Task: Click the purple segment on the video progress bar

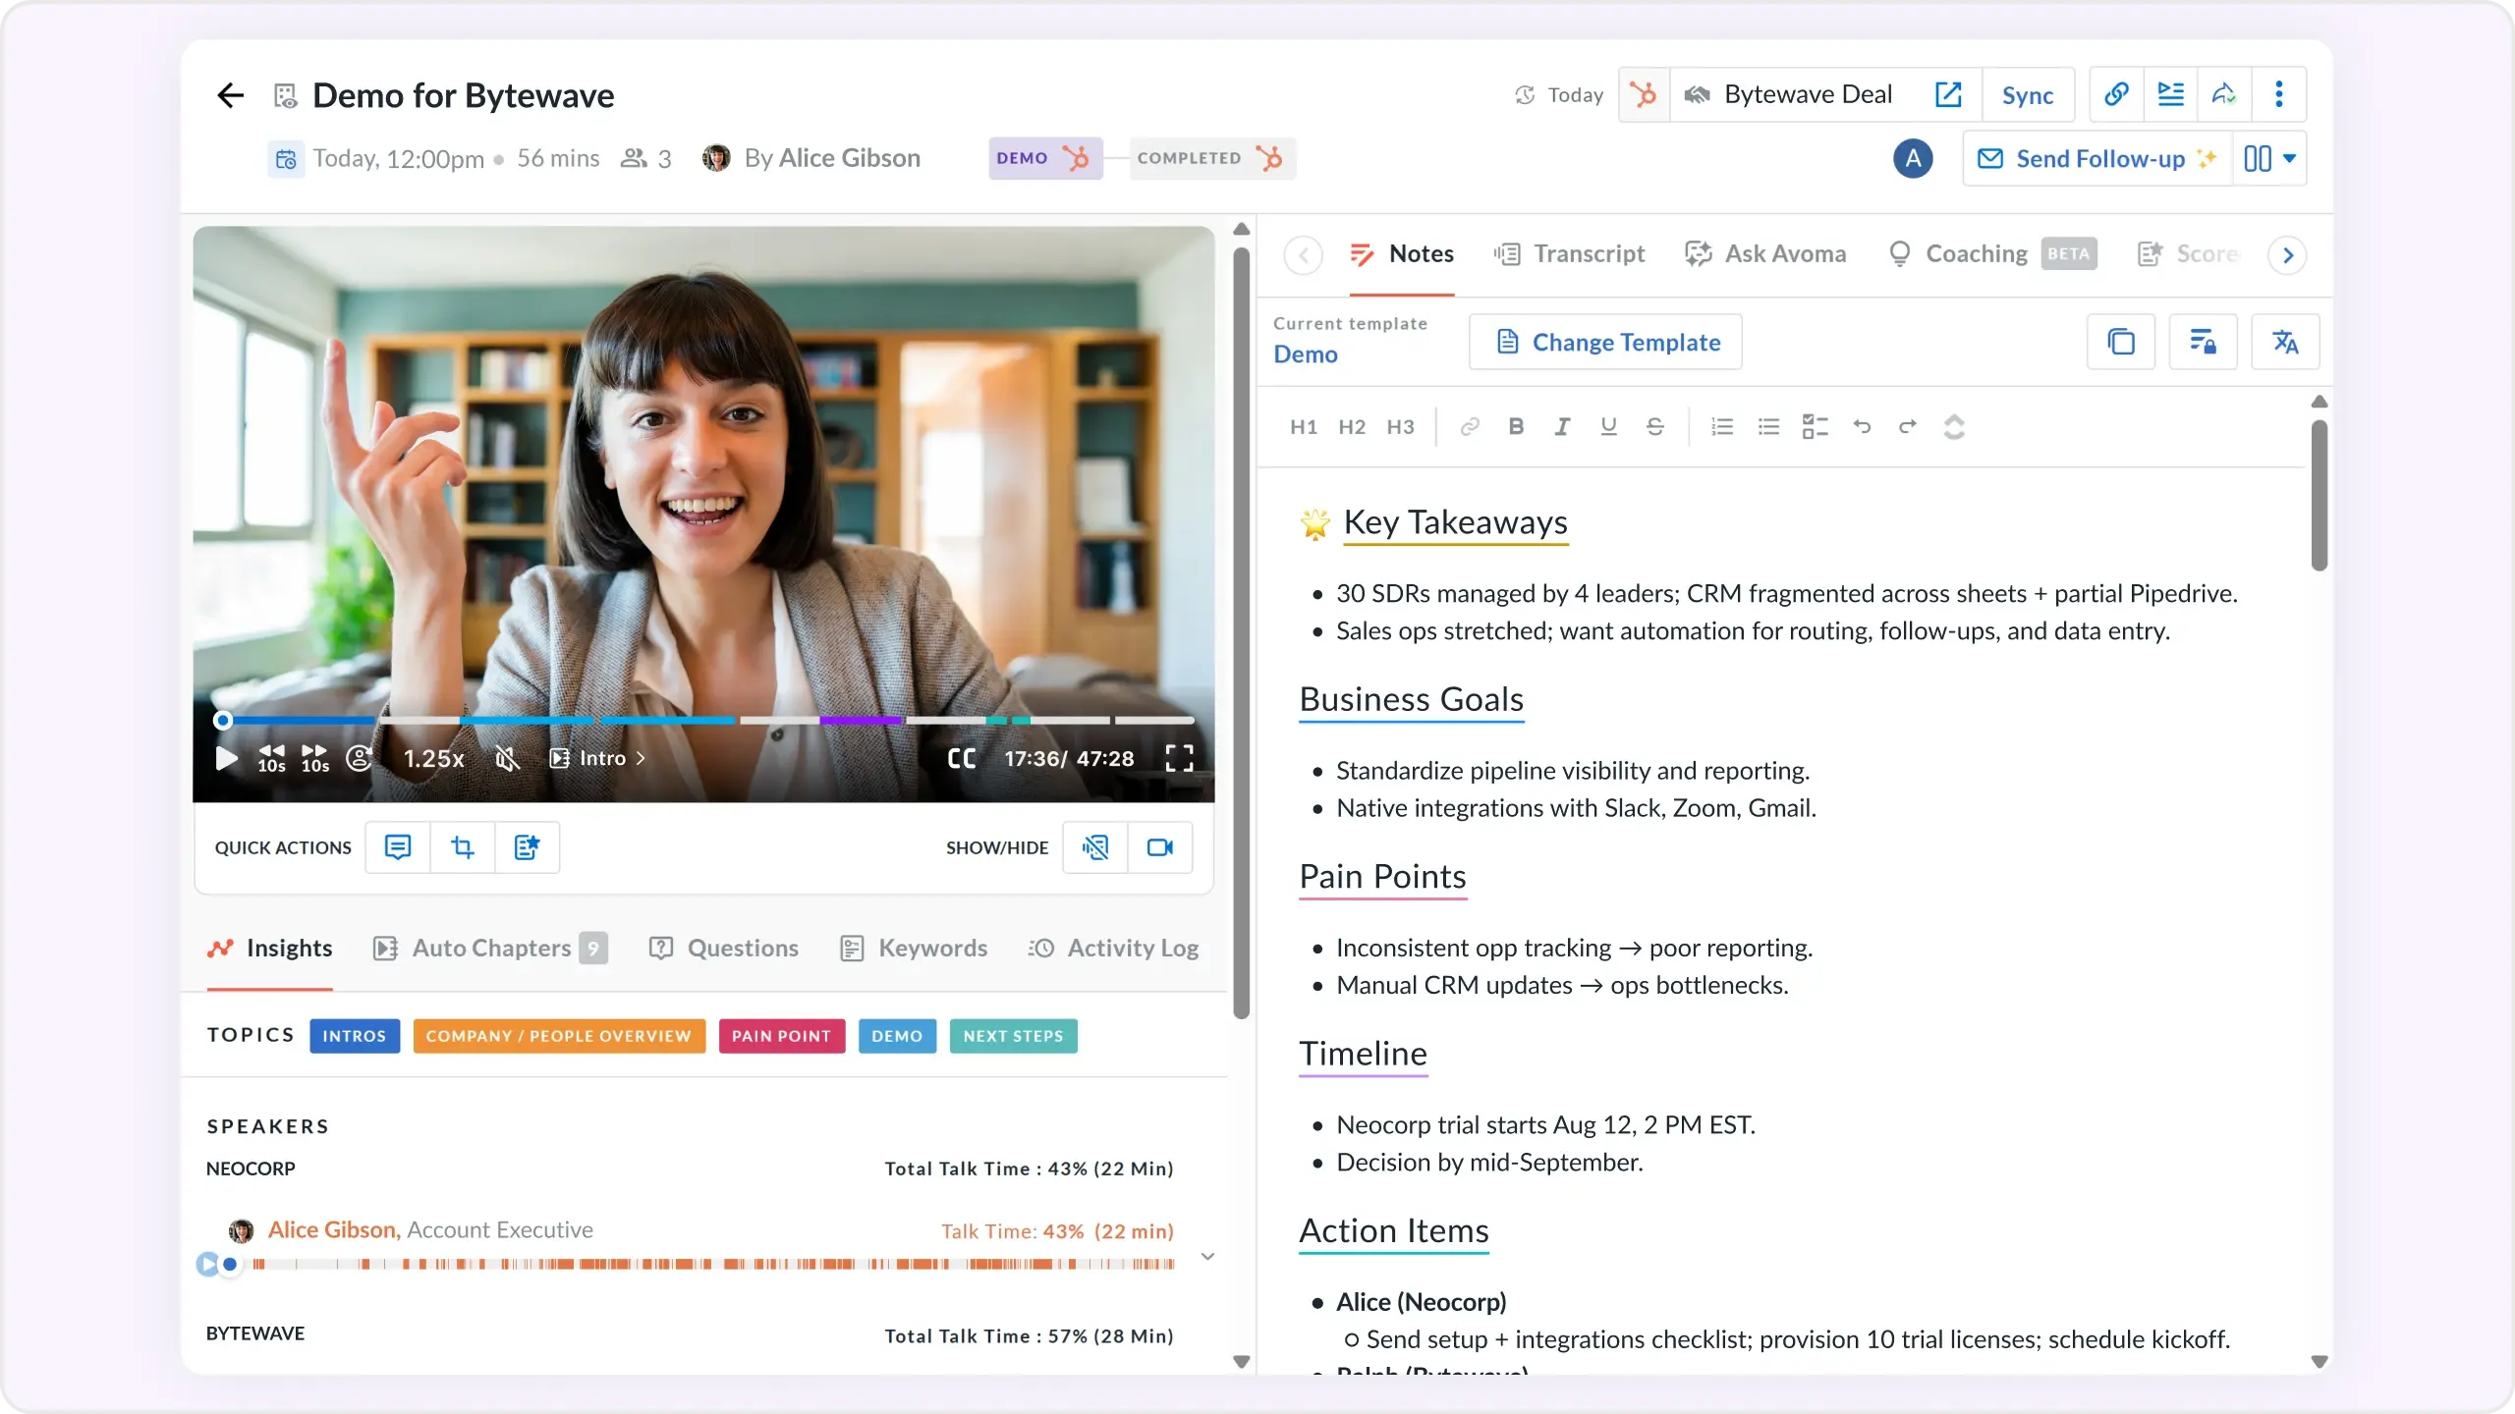Action: pos(860,721)
